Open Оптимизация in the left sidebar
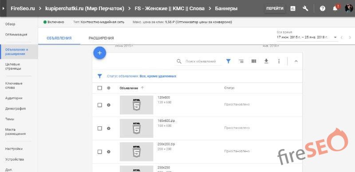 [16, 35]
